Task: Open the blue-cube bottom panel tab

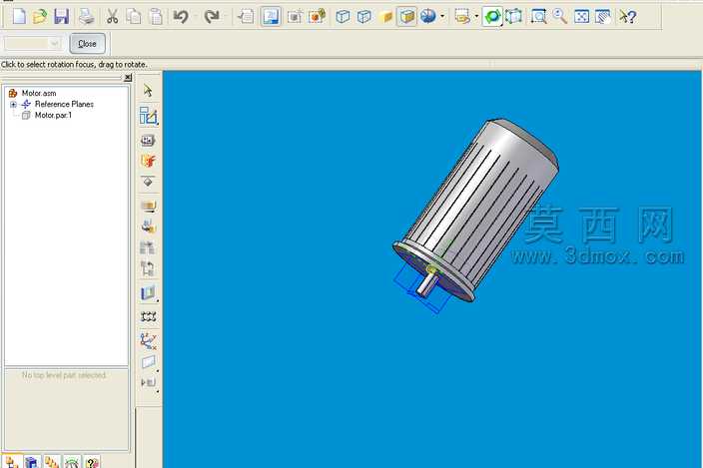Action: pos(32,462)
